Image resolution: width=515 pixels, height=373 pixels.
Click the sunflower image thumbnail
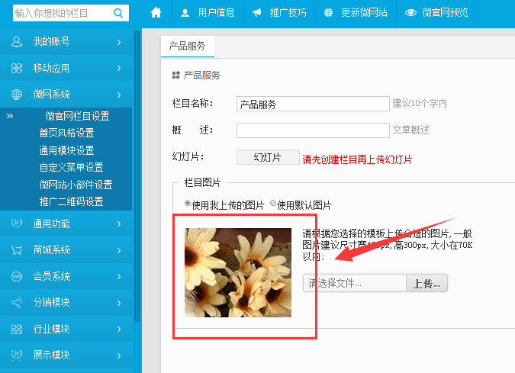click(x=238, y=272)
